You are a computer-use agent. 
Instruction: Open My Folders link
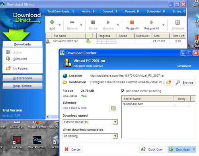20,69
